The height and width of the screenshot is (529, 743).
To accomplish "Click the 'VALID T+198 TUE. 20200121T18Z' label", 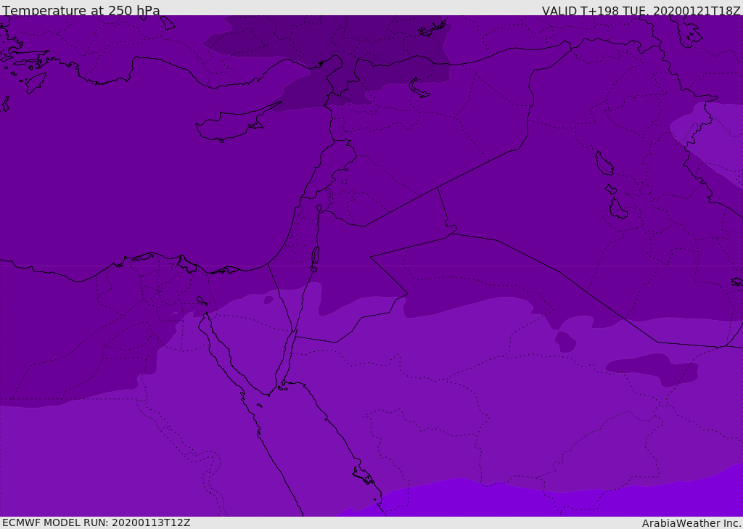I will 641,10.
